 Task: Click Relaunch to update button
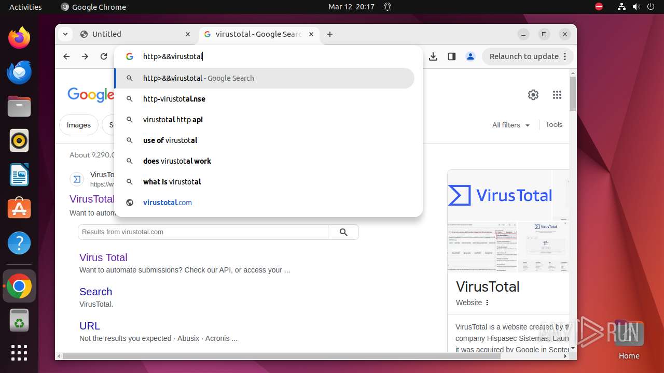(528, 56)
